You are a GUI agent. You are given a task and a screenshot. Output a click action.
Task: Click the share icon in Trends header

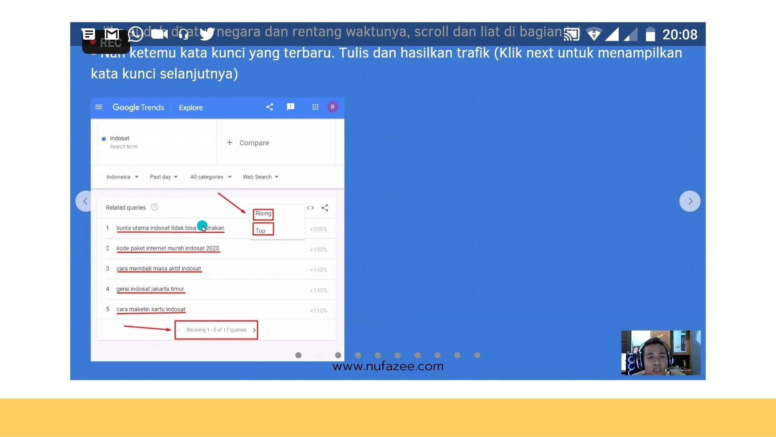coord(270,107)
